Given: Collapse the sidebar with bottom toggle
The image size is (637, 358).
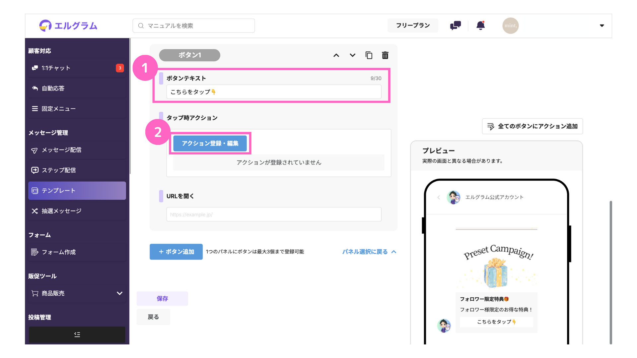Looking at the screenshot, I should (x=77, y=334).
